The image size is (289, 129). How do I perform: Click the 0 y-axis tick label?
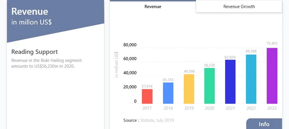click(135, 101)
